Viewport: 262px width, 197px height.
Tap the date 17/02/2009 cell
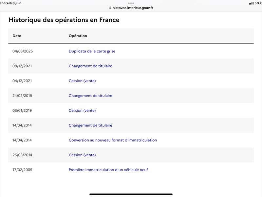tap(22, 170)
